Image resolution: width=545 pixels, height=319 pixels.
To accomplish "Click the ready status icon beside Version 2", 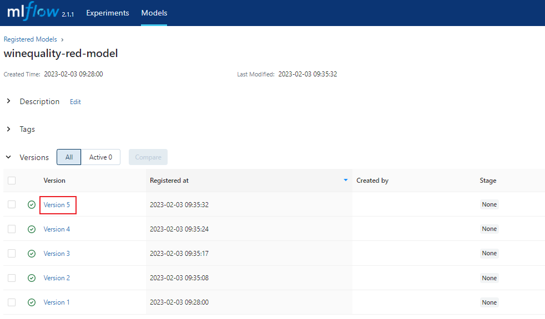I will click(32, 277).
